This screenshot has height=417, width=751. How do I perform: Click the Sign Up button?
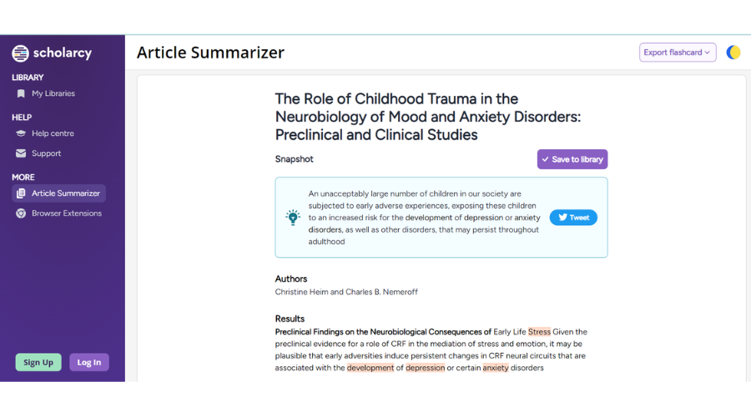pos(38,363)
